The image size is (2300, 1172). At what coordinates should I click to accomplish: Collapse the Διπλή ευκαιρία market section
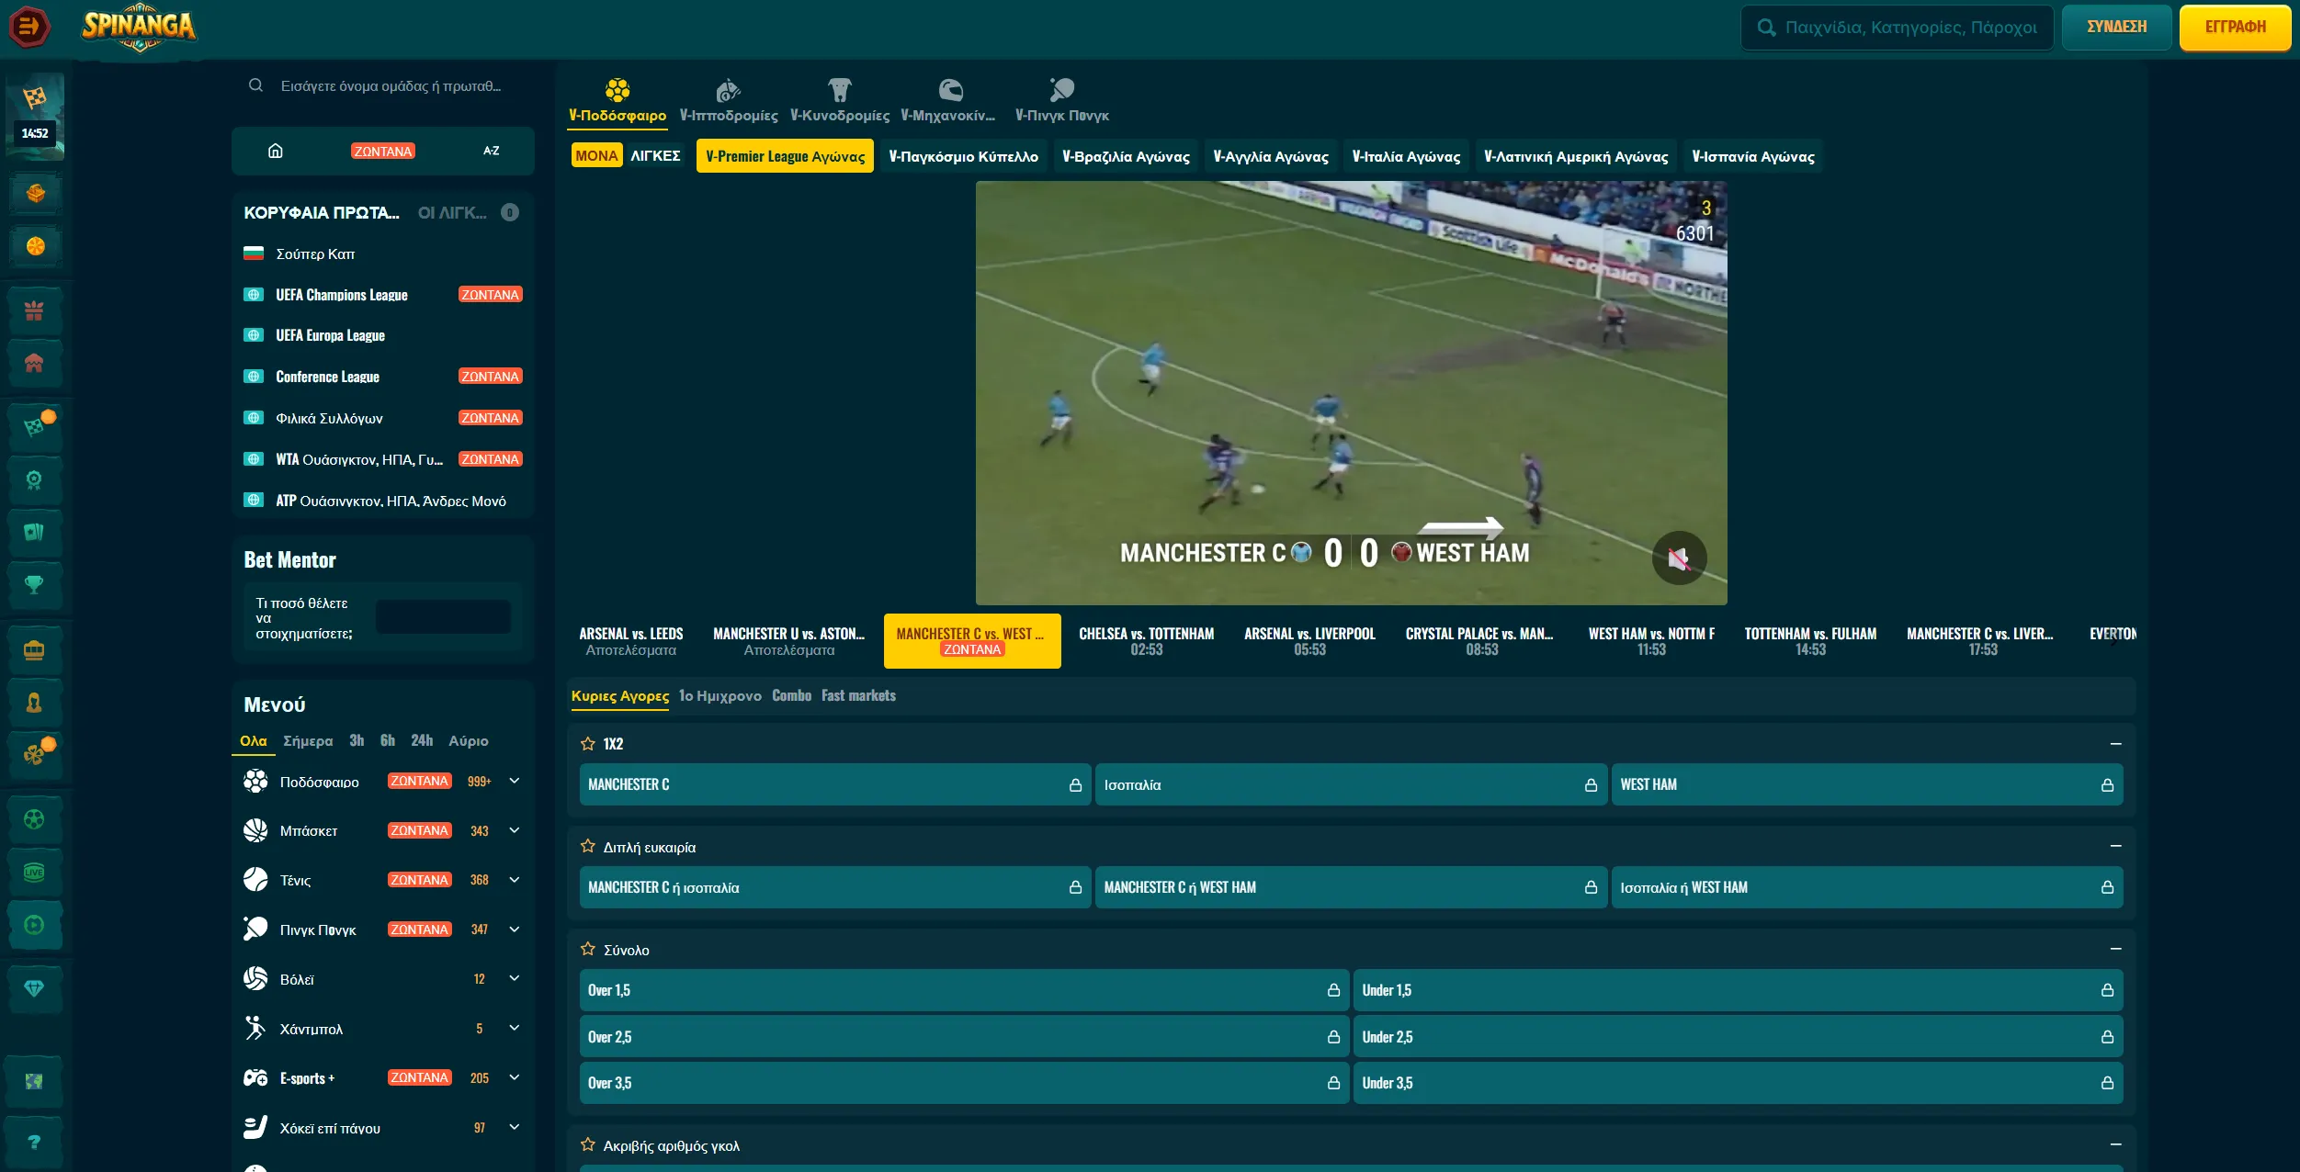coord(2115,846)
